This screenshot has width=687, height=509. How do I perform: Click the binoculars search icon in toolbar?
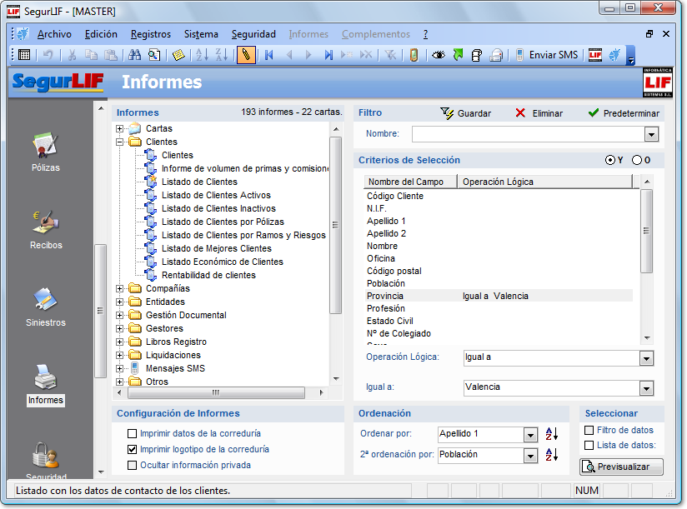tap(134, 55)
